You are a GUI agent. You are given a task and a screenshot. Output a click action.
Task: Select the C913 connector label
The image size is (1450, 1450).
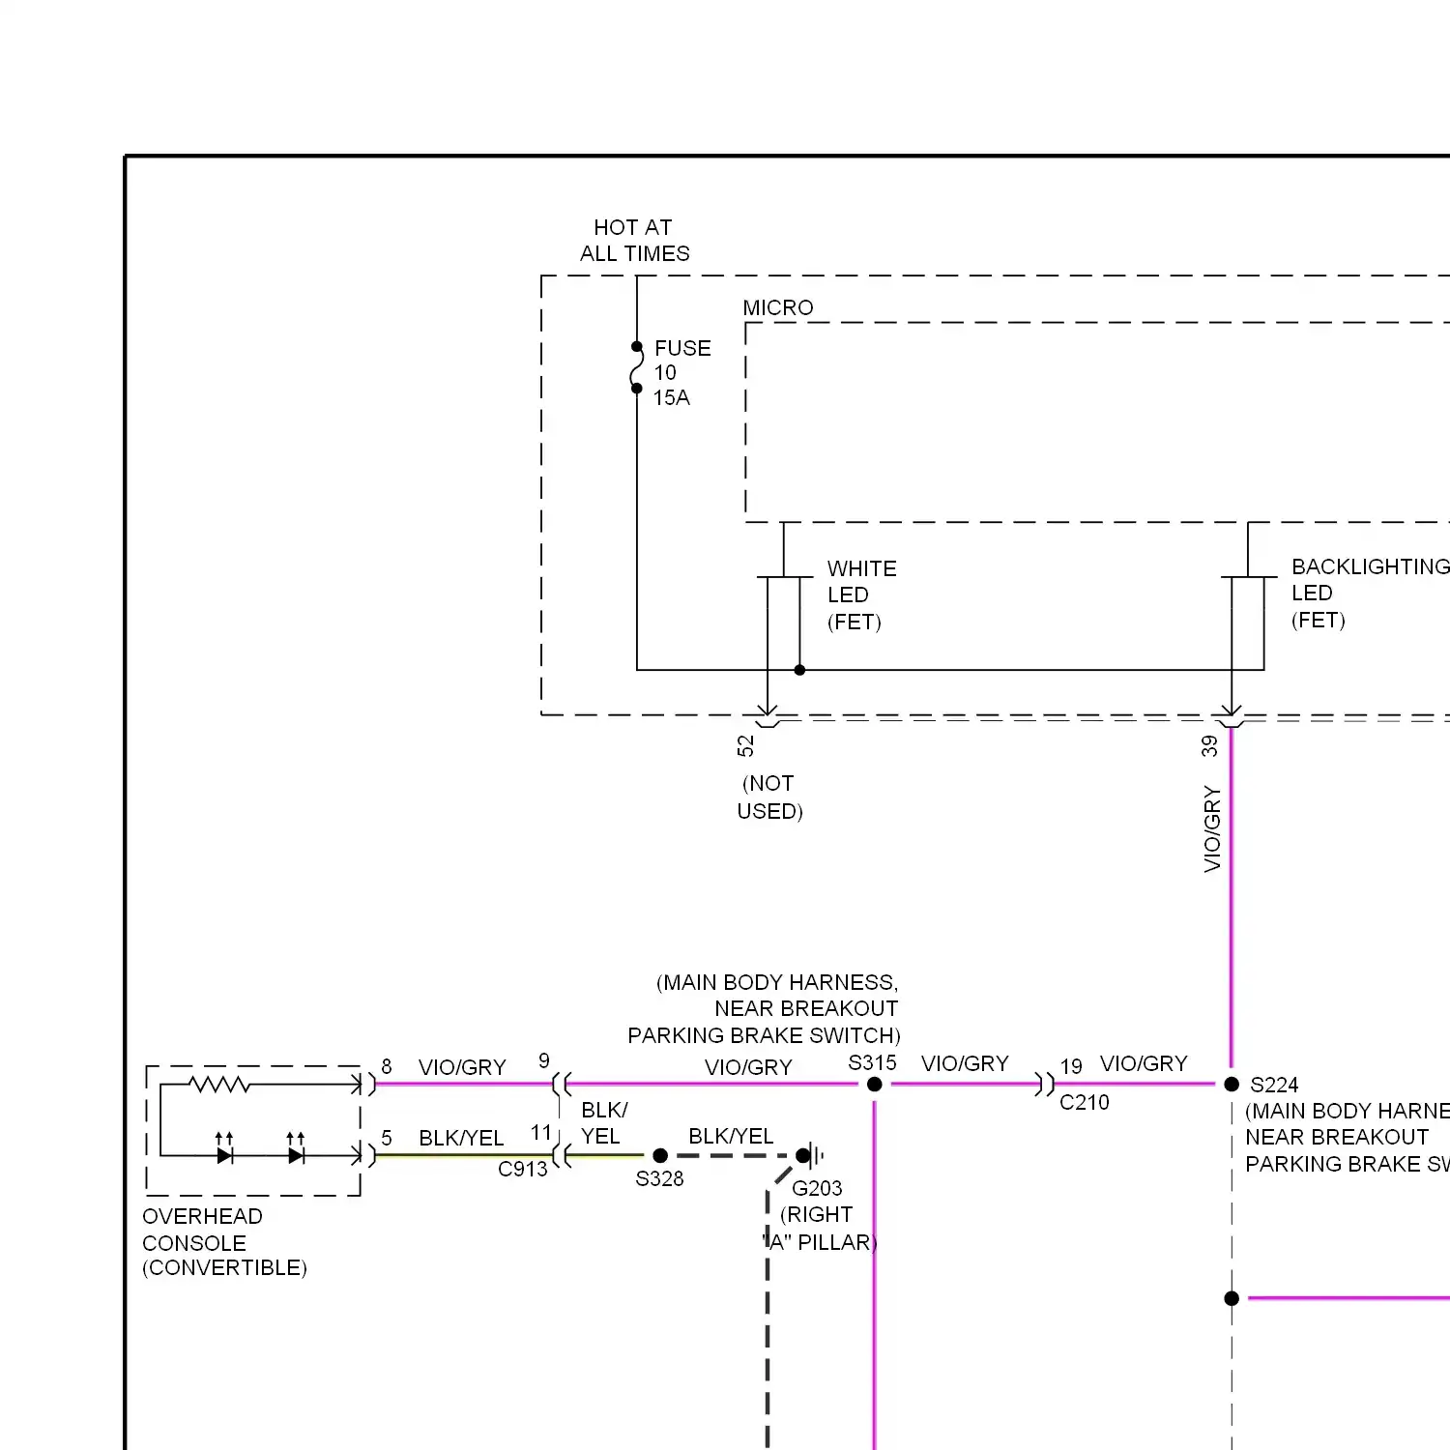pos(523,1169)
